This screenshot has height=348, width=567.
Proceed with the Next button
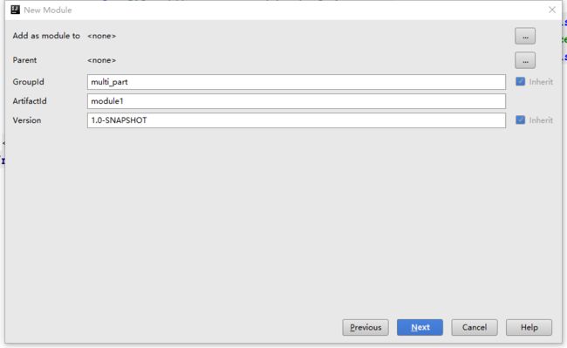(420, 327)
